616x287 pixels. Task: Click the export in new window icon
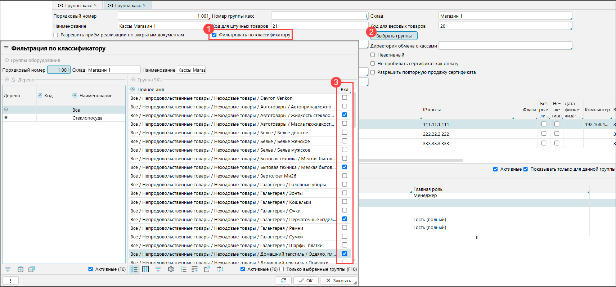(207, 269)
